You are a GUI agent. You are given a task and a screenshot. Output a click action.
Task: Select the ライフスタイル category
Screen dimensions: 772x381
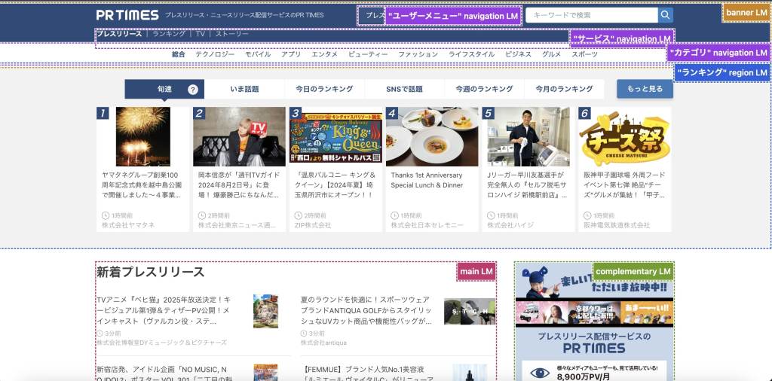(x=471, y=54)
